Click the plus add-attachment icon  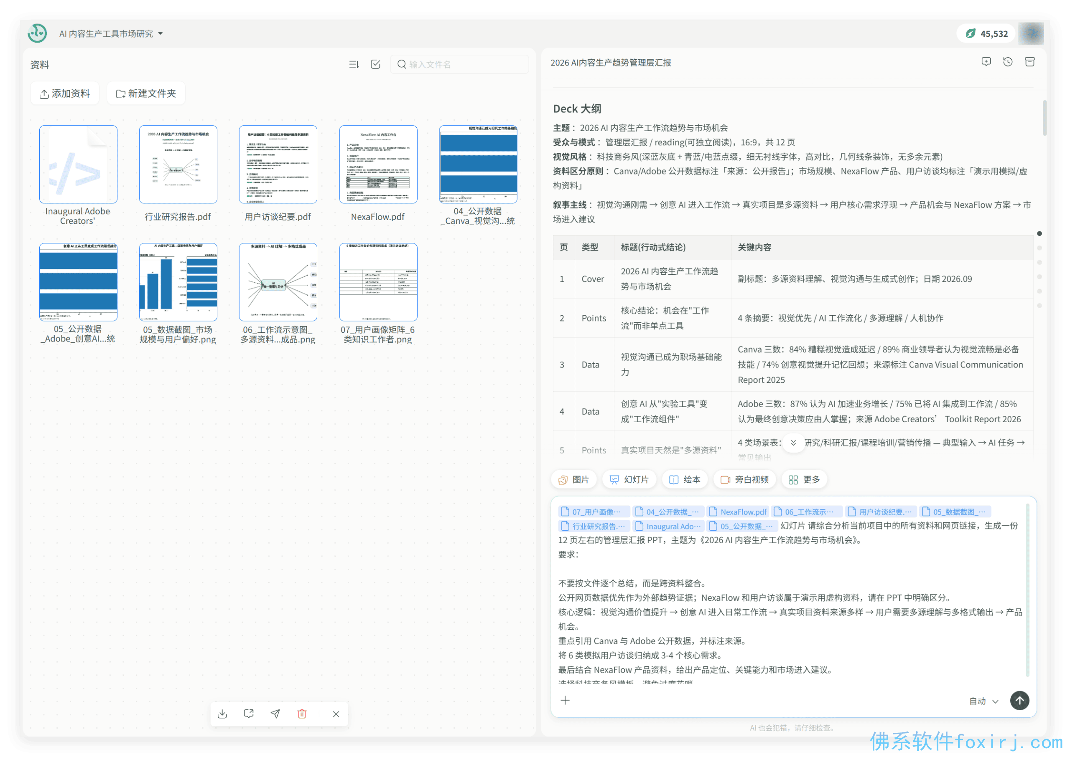(x=565, y=700)
